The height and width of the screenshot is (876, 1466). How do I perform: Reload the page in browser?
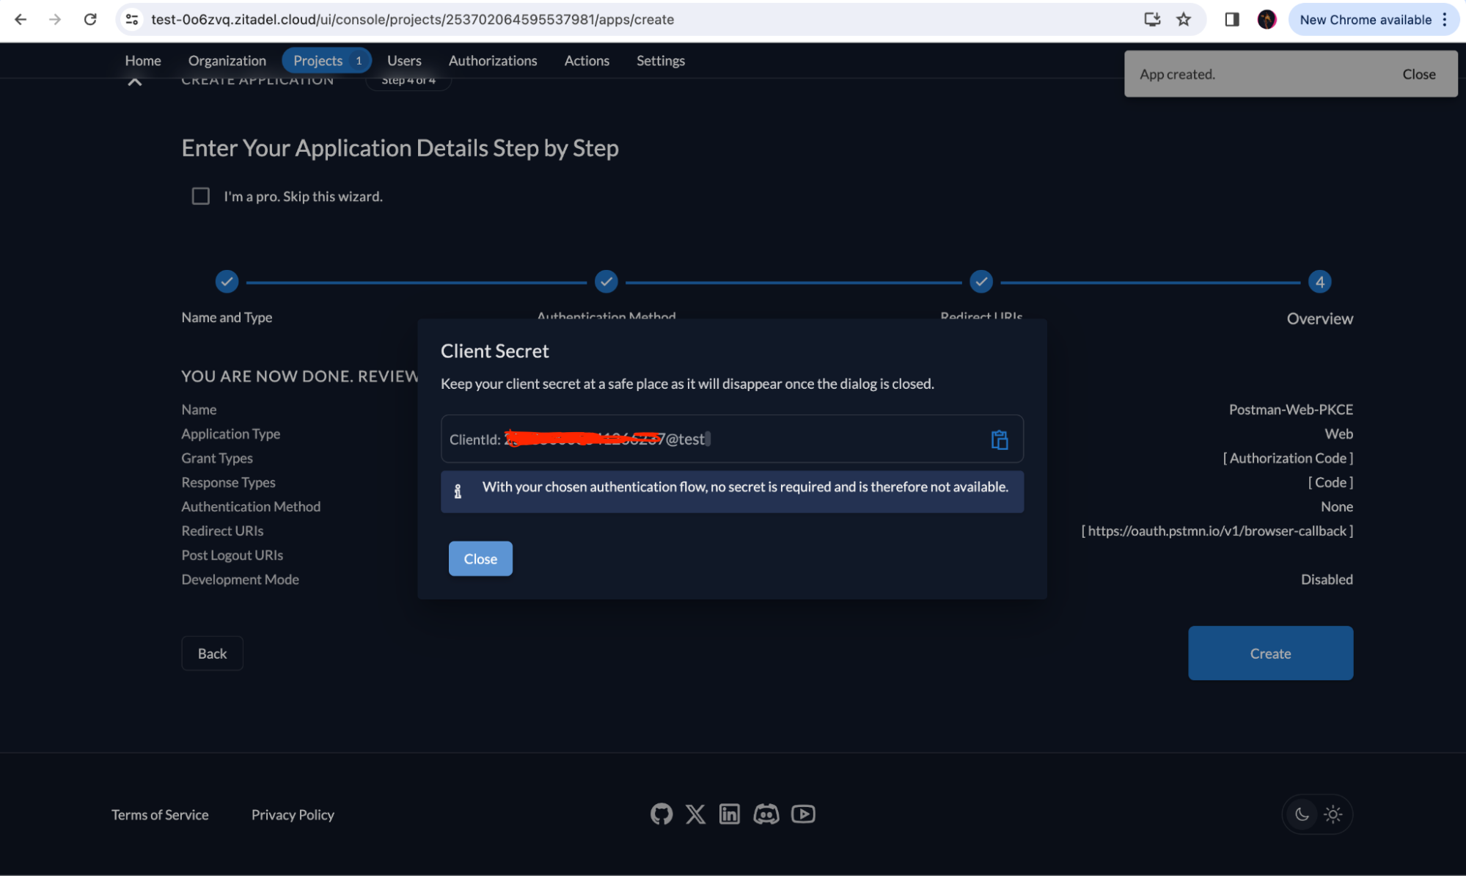pyautogui.click(x=90, y=20)
